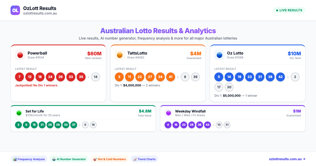Screen dimensions: 316x166
Task: Click blue Oz Lotto number 42
Action: (280, 77)
